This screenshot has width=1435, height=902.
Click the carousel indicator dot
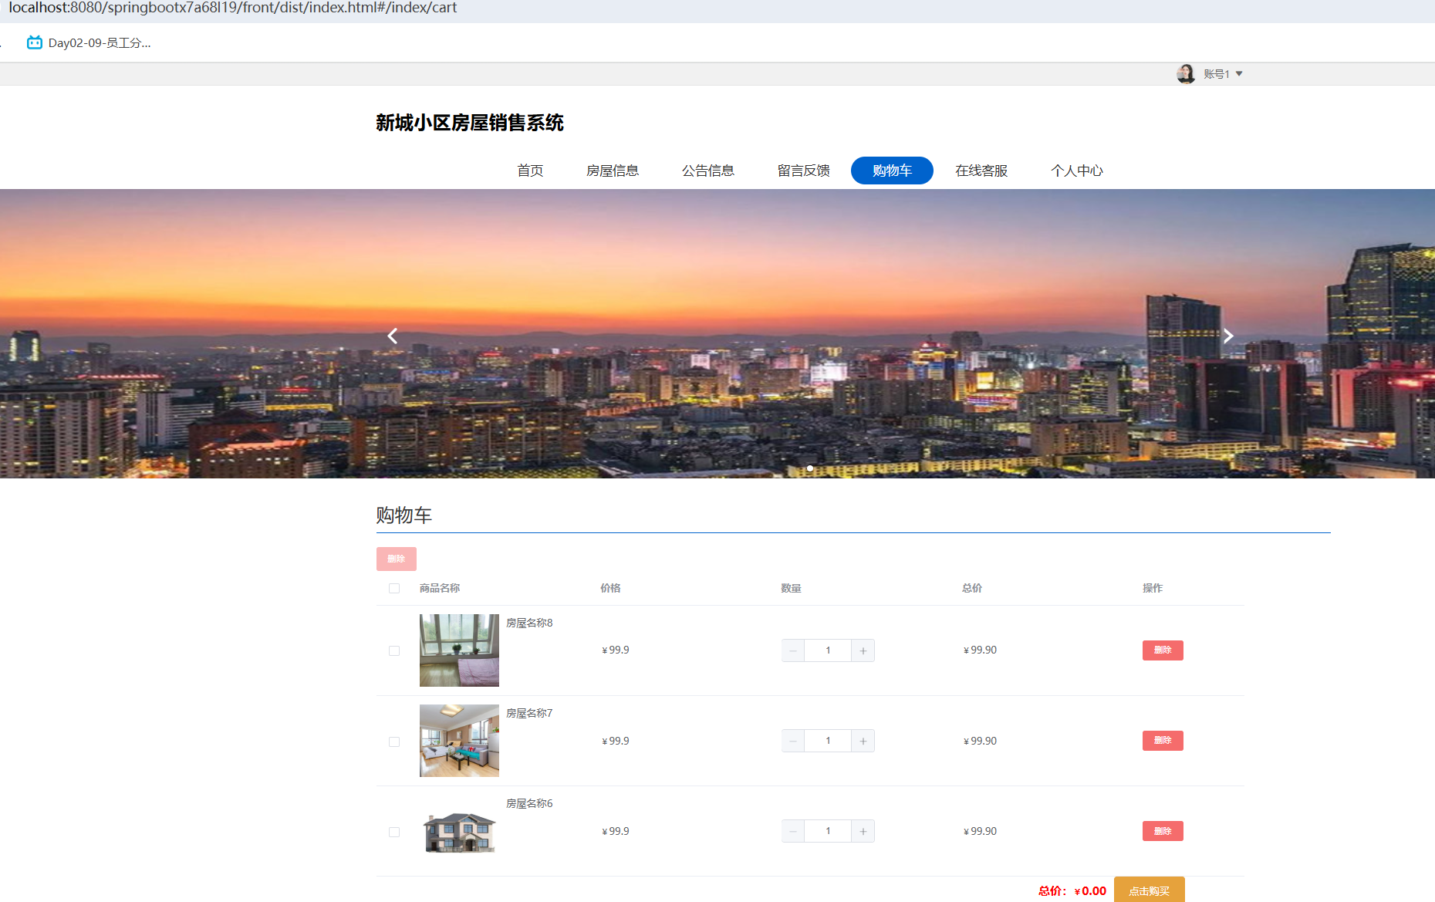pyautogui.click(x=809, y=468)
